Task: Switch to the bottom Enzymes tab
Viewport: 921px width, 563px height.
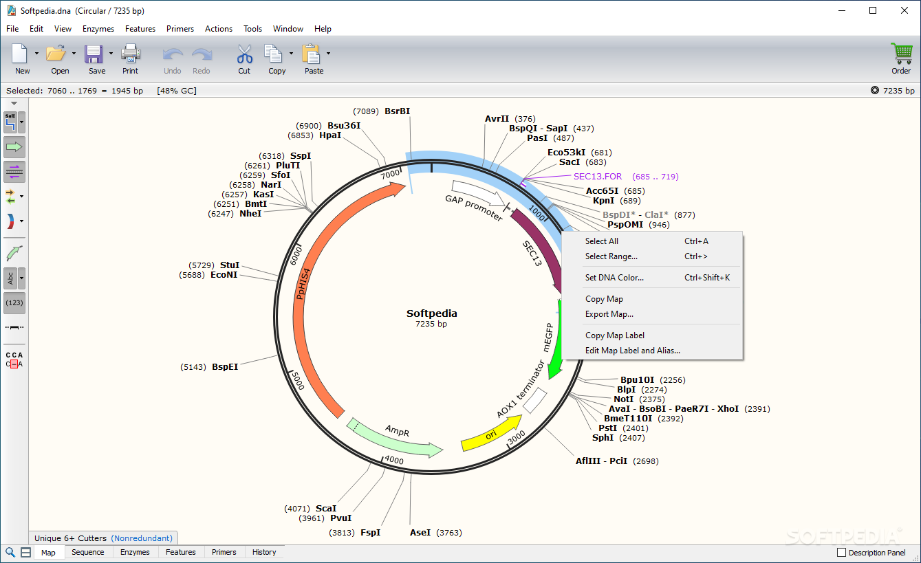Action: point(135,553)
